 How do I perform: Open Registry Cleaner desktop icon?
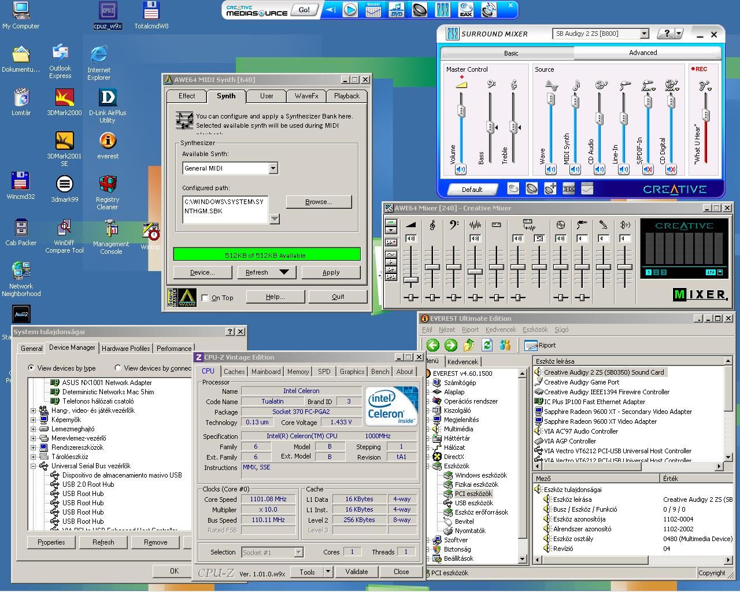tap(108, 193)
